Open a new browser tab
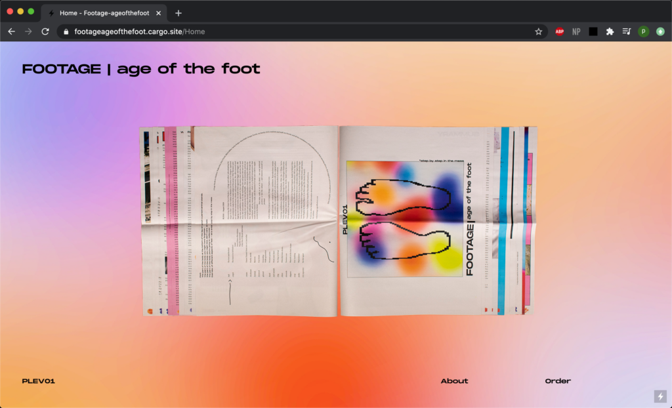Viewport: 672px width, 408px height. coord(178,13)
